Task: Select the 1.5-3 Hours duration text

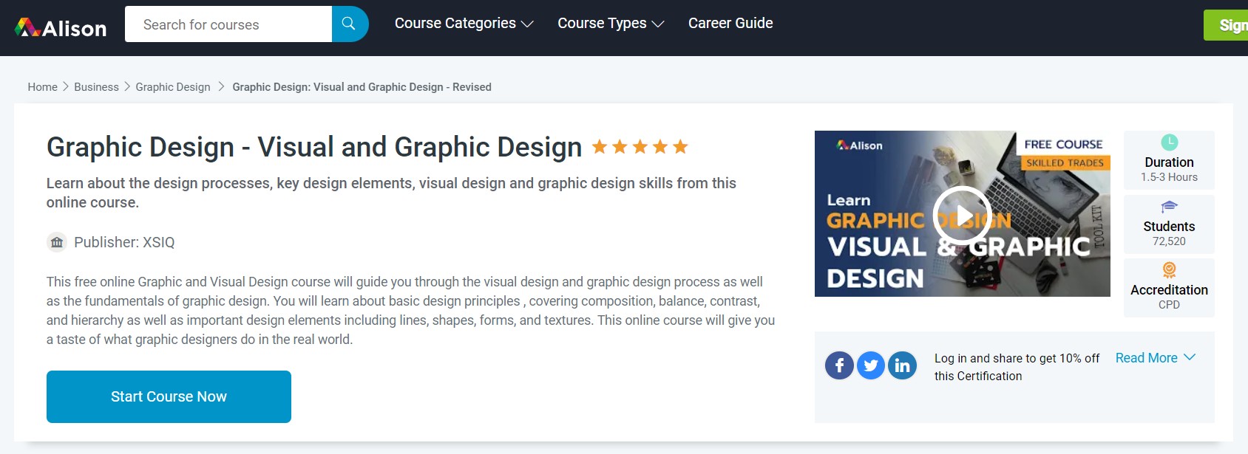Action: (x=1169, y=177)
